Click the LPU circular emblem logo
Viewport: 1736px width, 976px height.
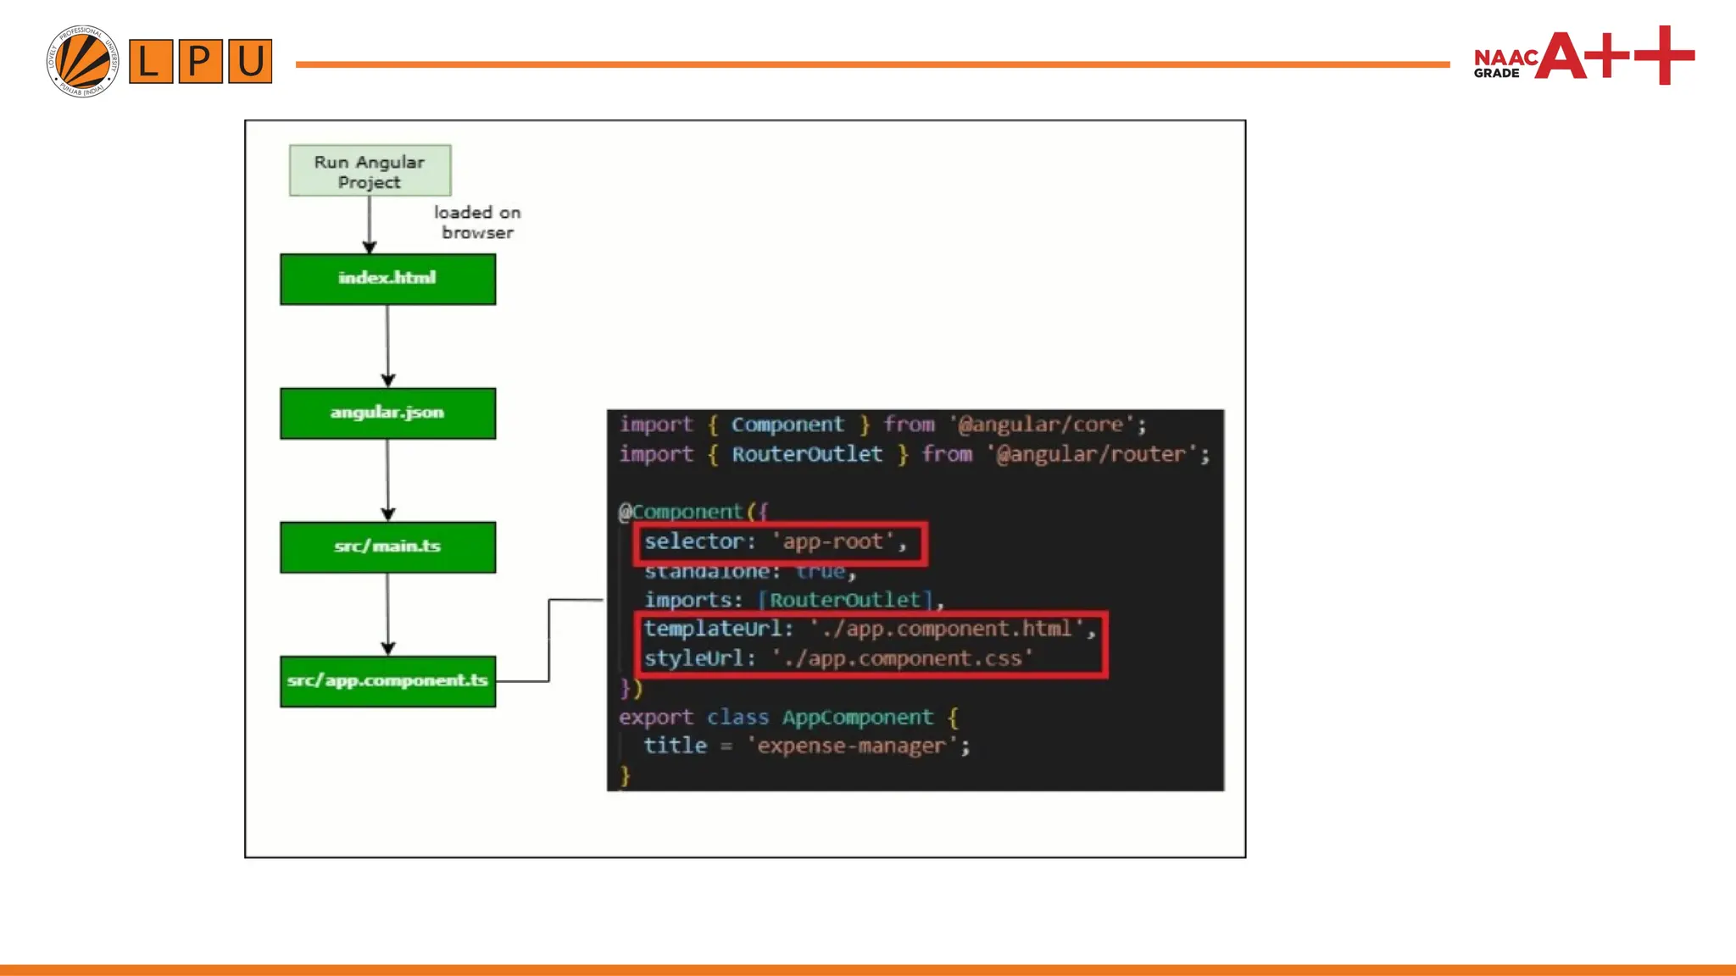point(82,61)
